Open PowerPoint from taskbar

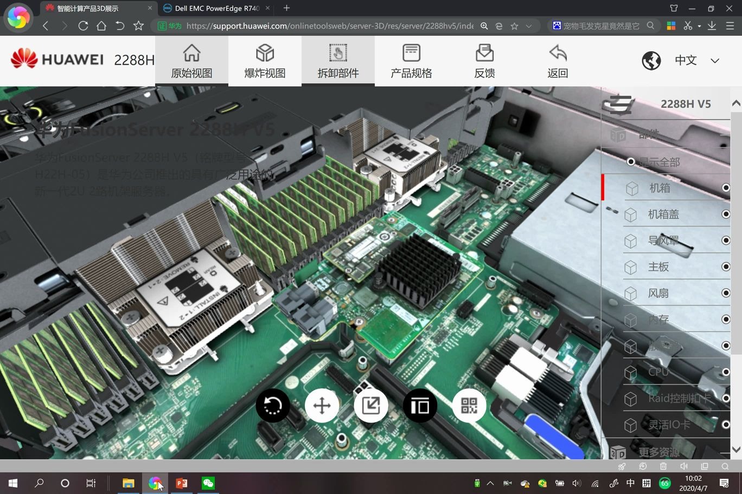[x=182, y=483]
